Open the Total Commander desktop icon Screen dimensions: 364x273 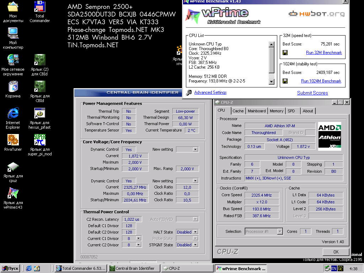[x=39, y=12]
